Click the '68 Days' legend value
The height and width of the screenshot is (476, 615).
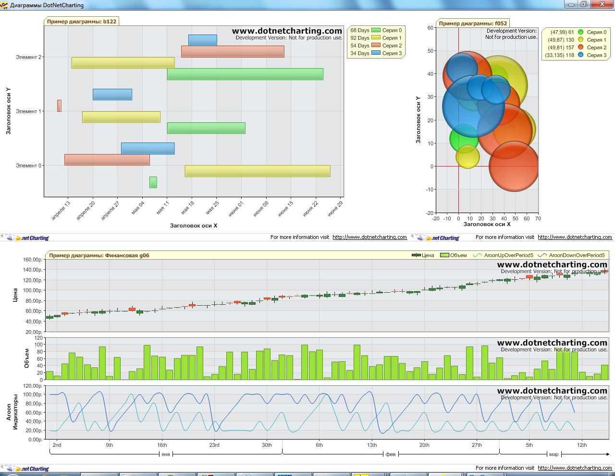[x=360, y=30]
